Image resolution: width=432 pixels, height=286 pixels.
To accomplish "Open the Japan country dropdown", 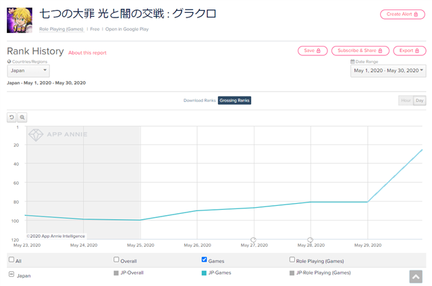I will (28, 71).
